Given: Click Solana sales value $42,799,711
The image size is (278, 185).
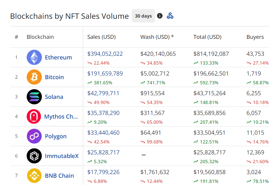Looking at the screenshot, I should (103, 93).
